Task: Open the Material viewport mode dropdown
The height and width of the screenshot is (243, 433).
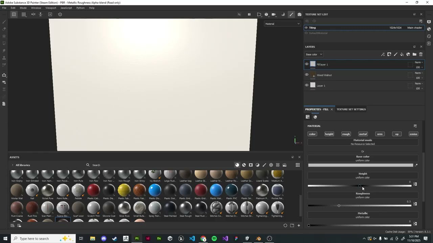Action: point(282,24)
